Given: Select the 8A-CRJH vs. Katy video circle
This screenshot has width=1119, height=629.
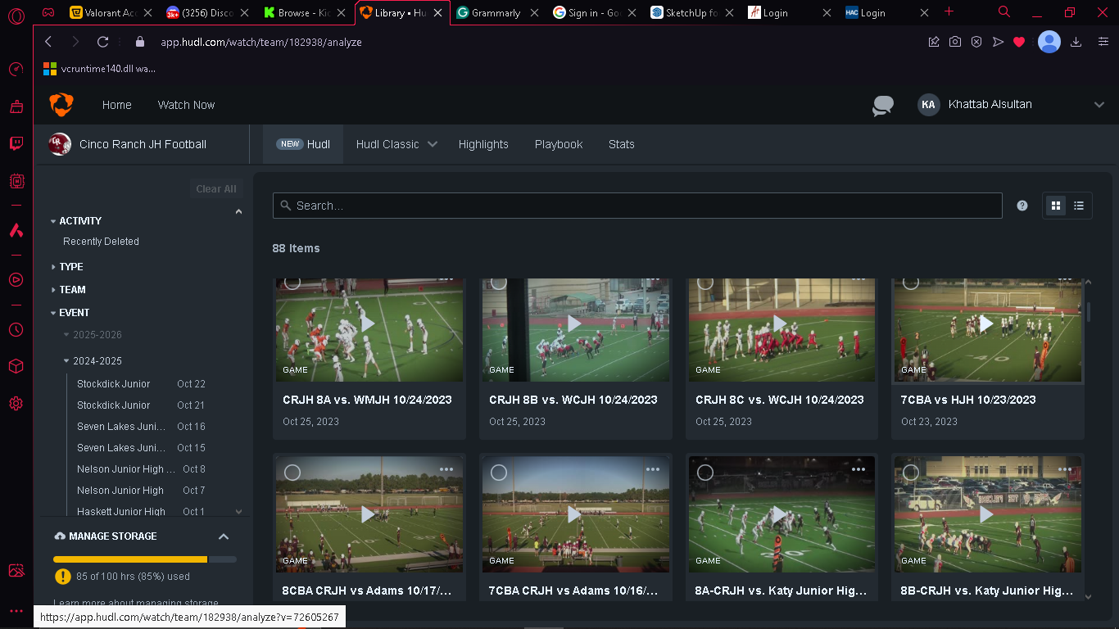Looking at the screenshot, I should pyautogui.click(x=705, y=473).
